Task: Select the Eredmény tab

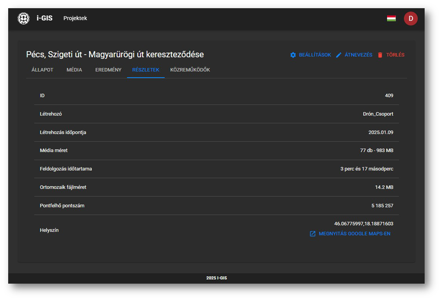Action: click(108, 70)
